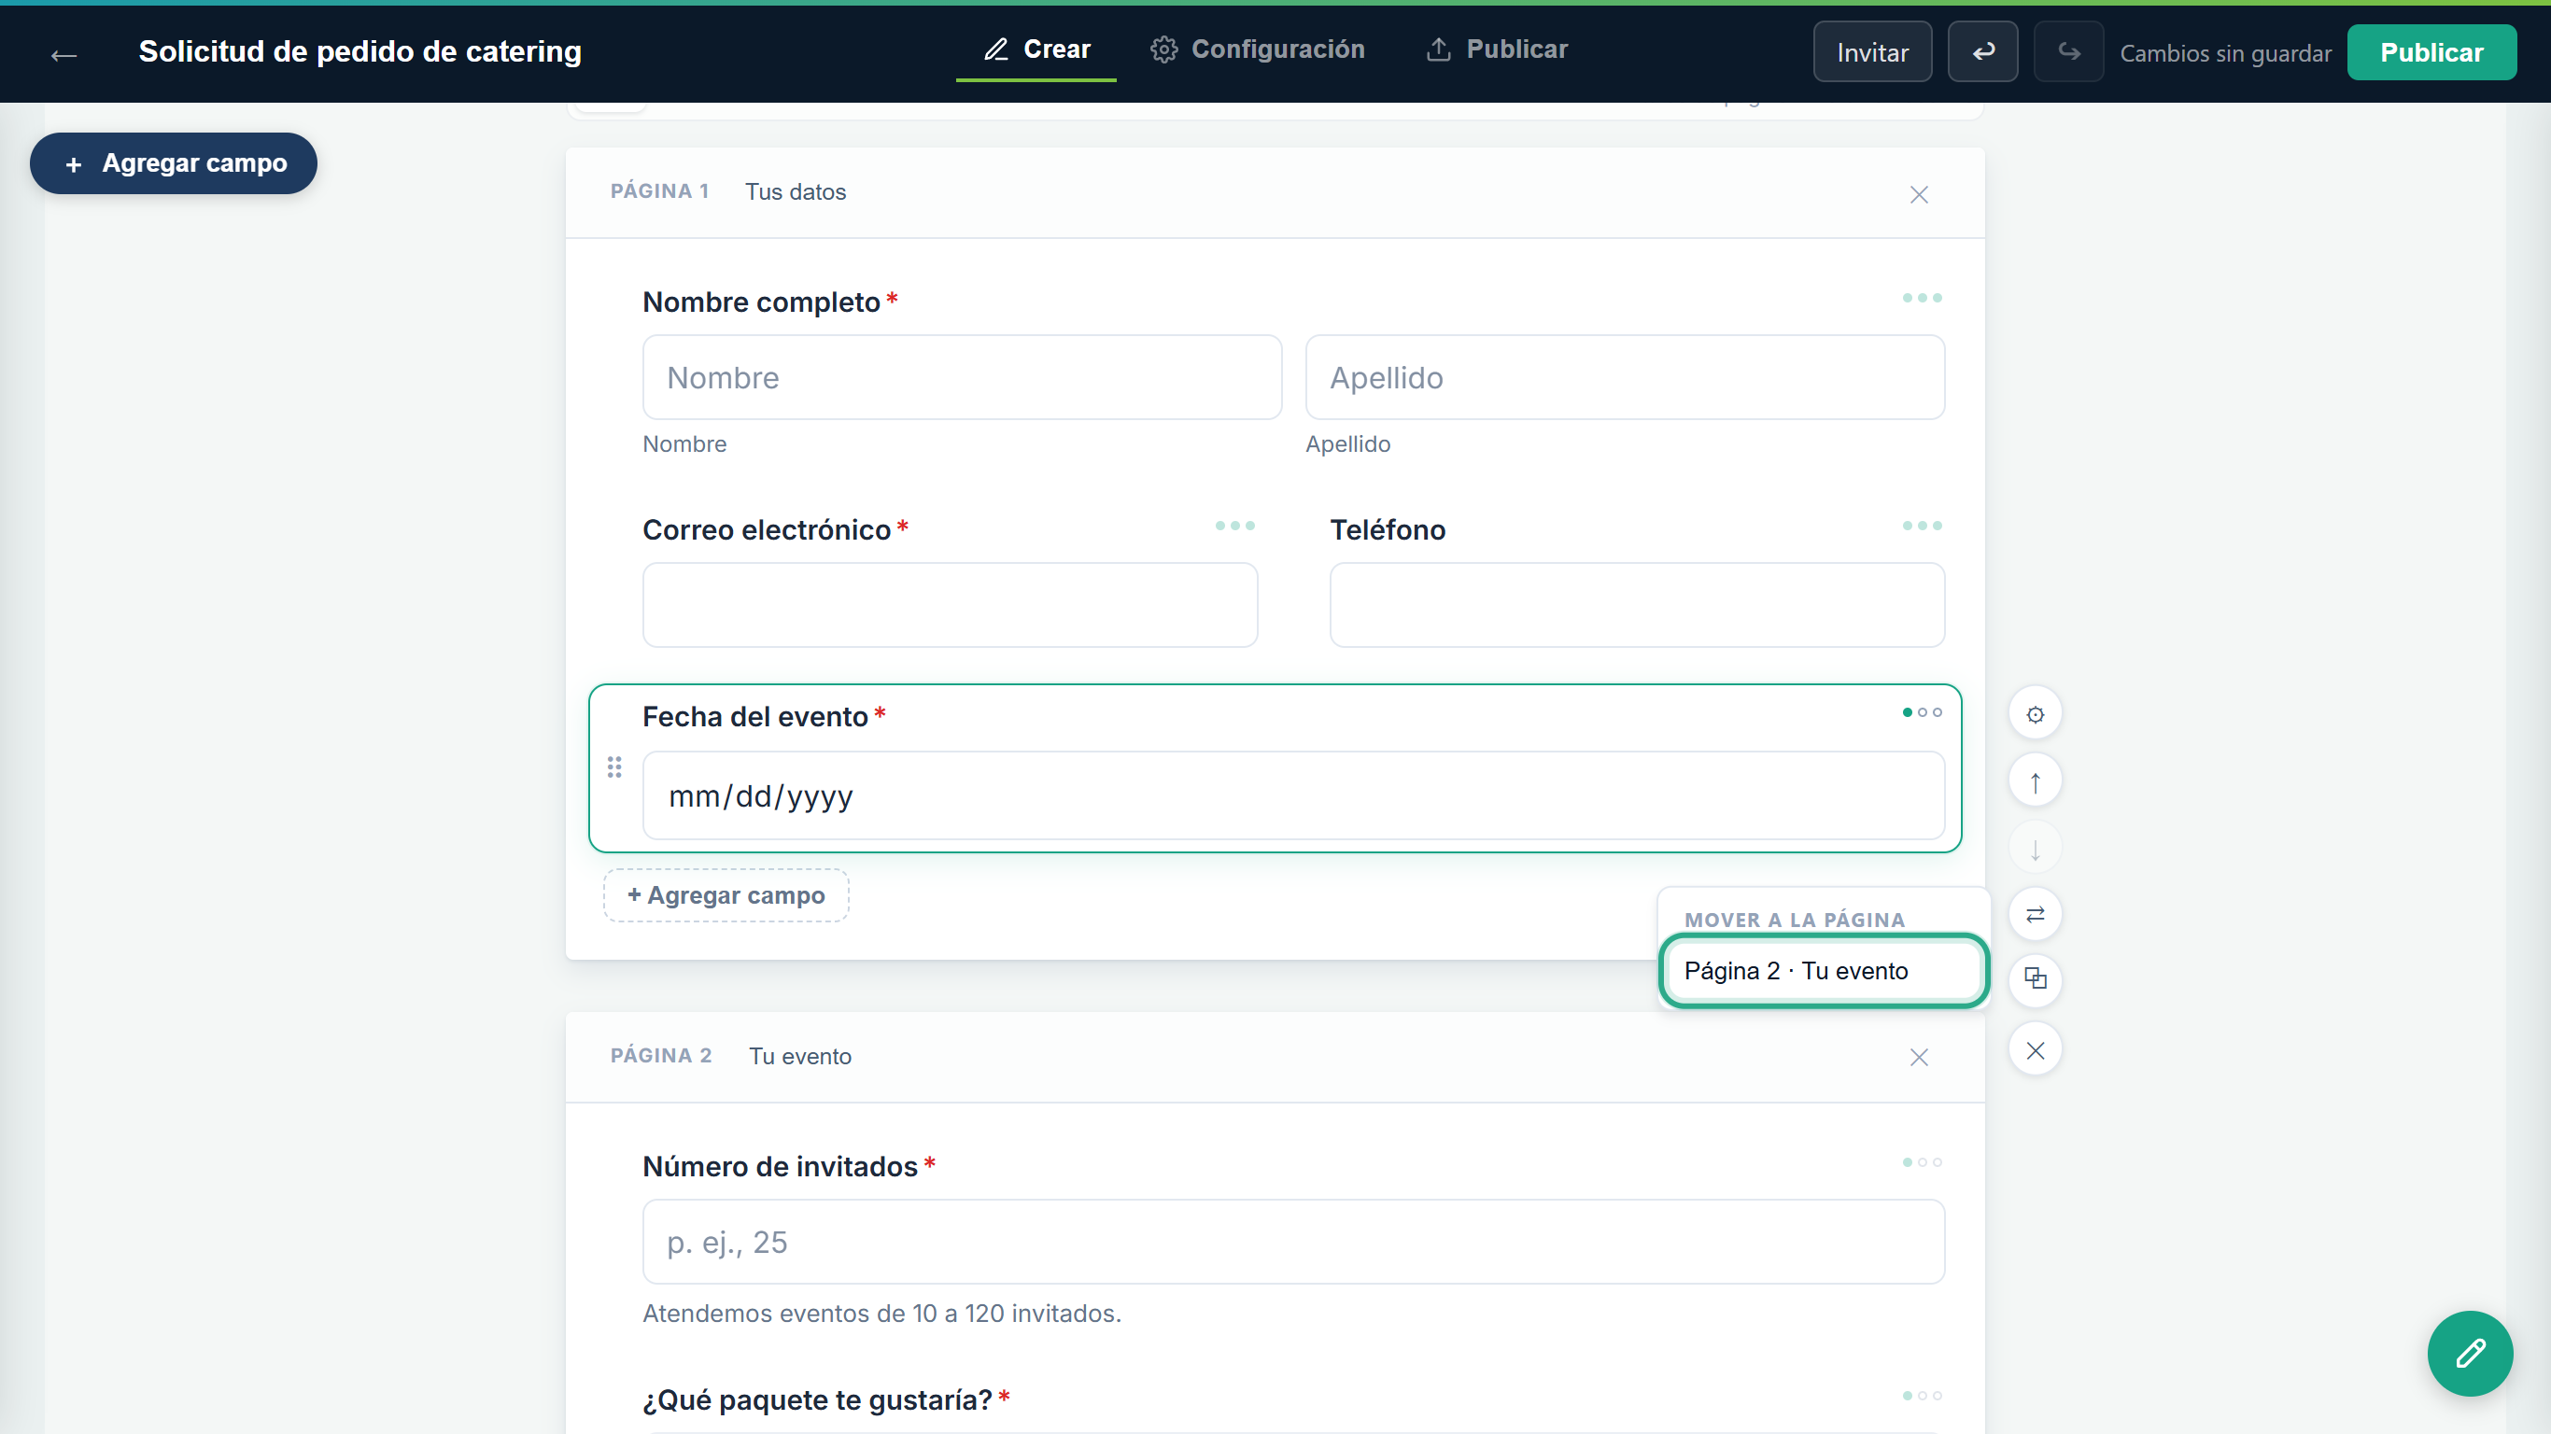Open options for Número de invitados field
2551x1434 pixels.
(x=1921, y=1162)
